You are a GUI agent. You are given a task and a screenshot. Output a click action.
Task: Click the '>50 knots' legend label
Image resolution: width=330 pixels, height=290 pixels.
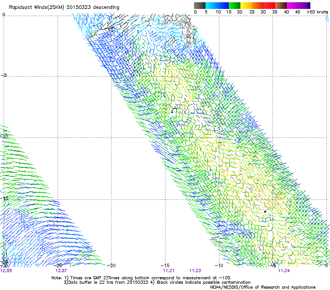(317, 12)
